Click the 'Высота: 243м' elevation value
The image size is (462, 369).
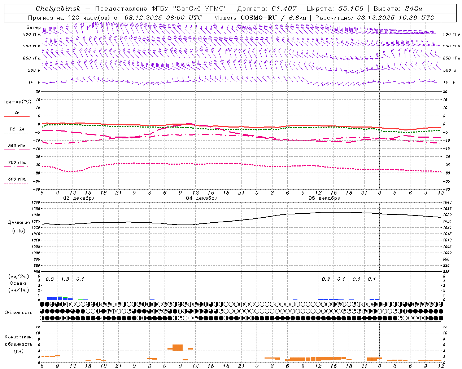coord(398,9)
